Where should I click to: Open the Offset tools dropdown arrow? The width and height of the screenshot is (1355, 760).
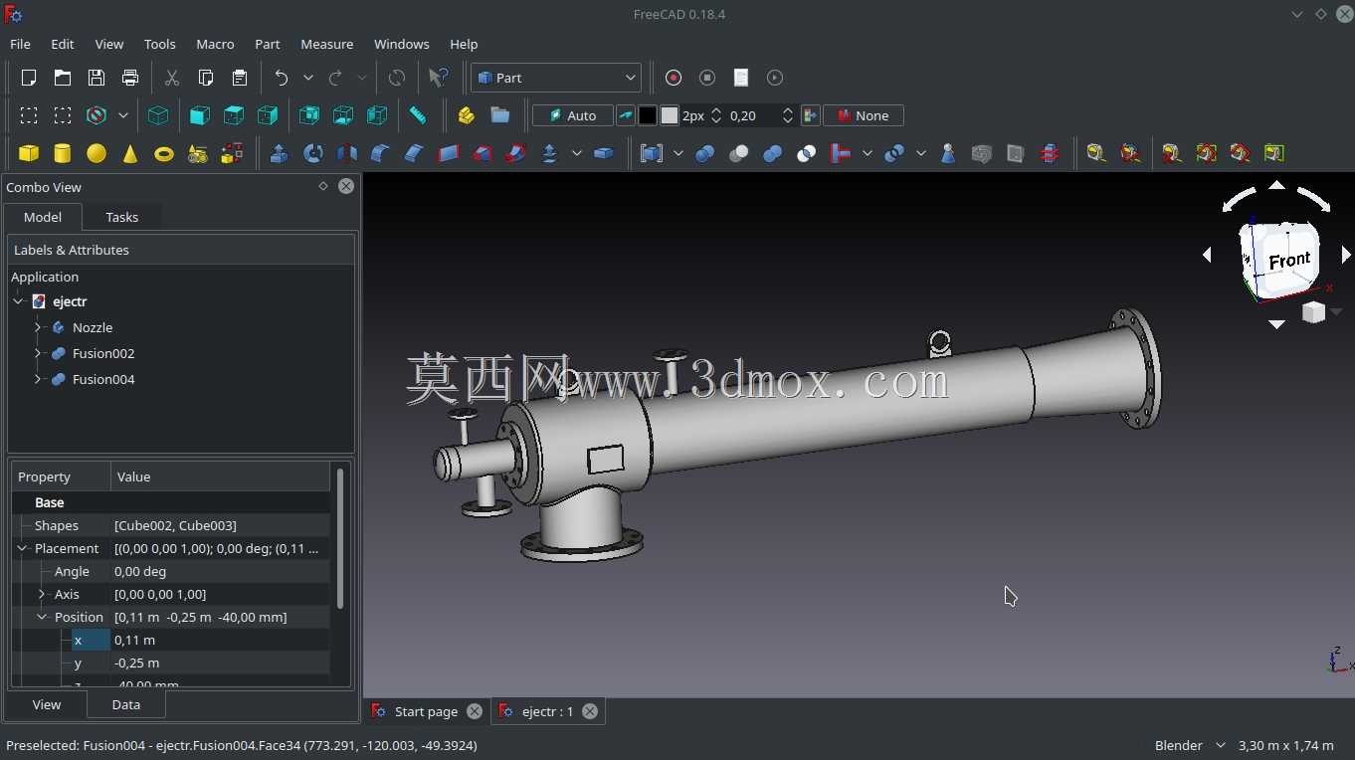[x=577, y=153]
